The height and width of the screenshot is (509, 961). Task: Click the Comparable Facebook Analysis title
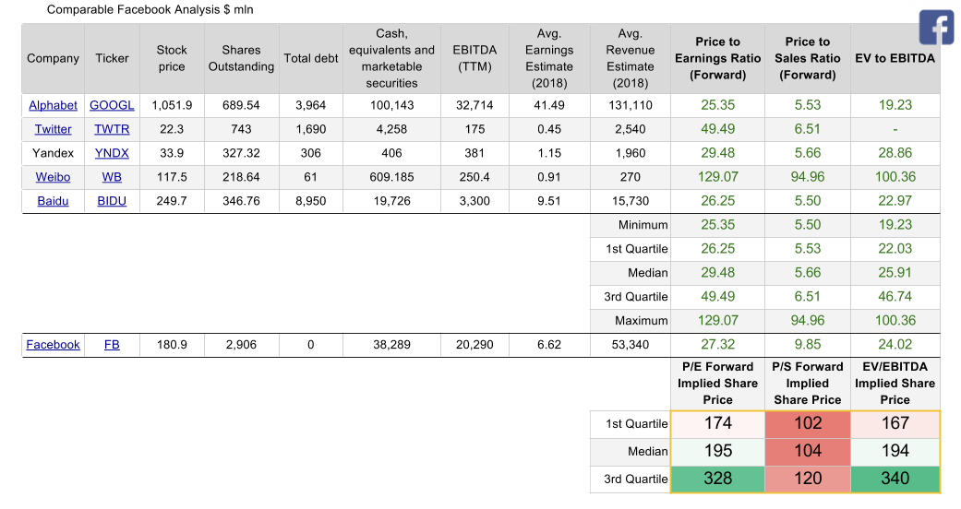point(150,10)
